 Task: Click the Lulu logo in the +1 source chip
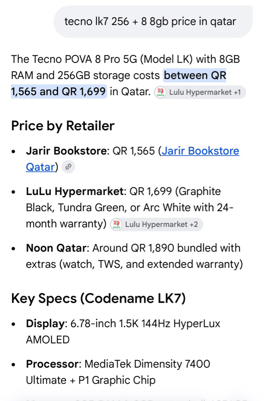click(160, 92)
